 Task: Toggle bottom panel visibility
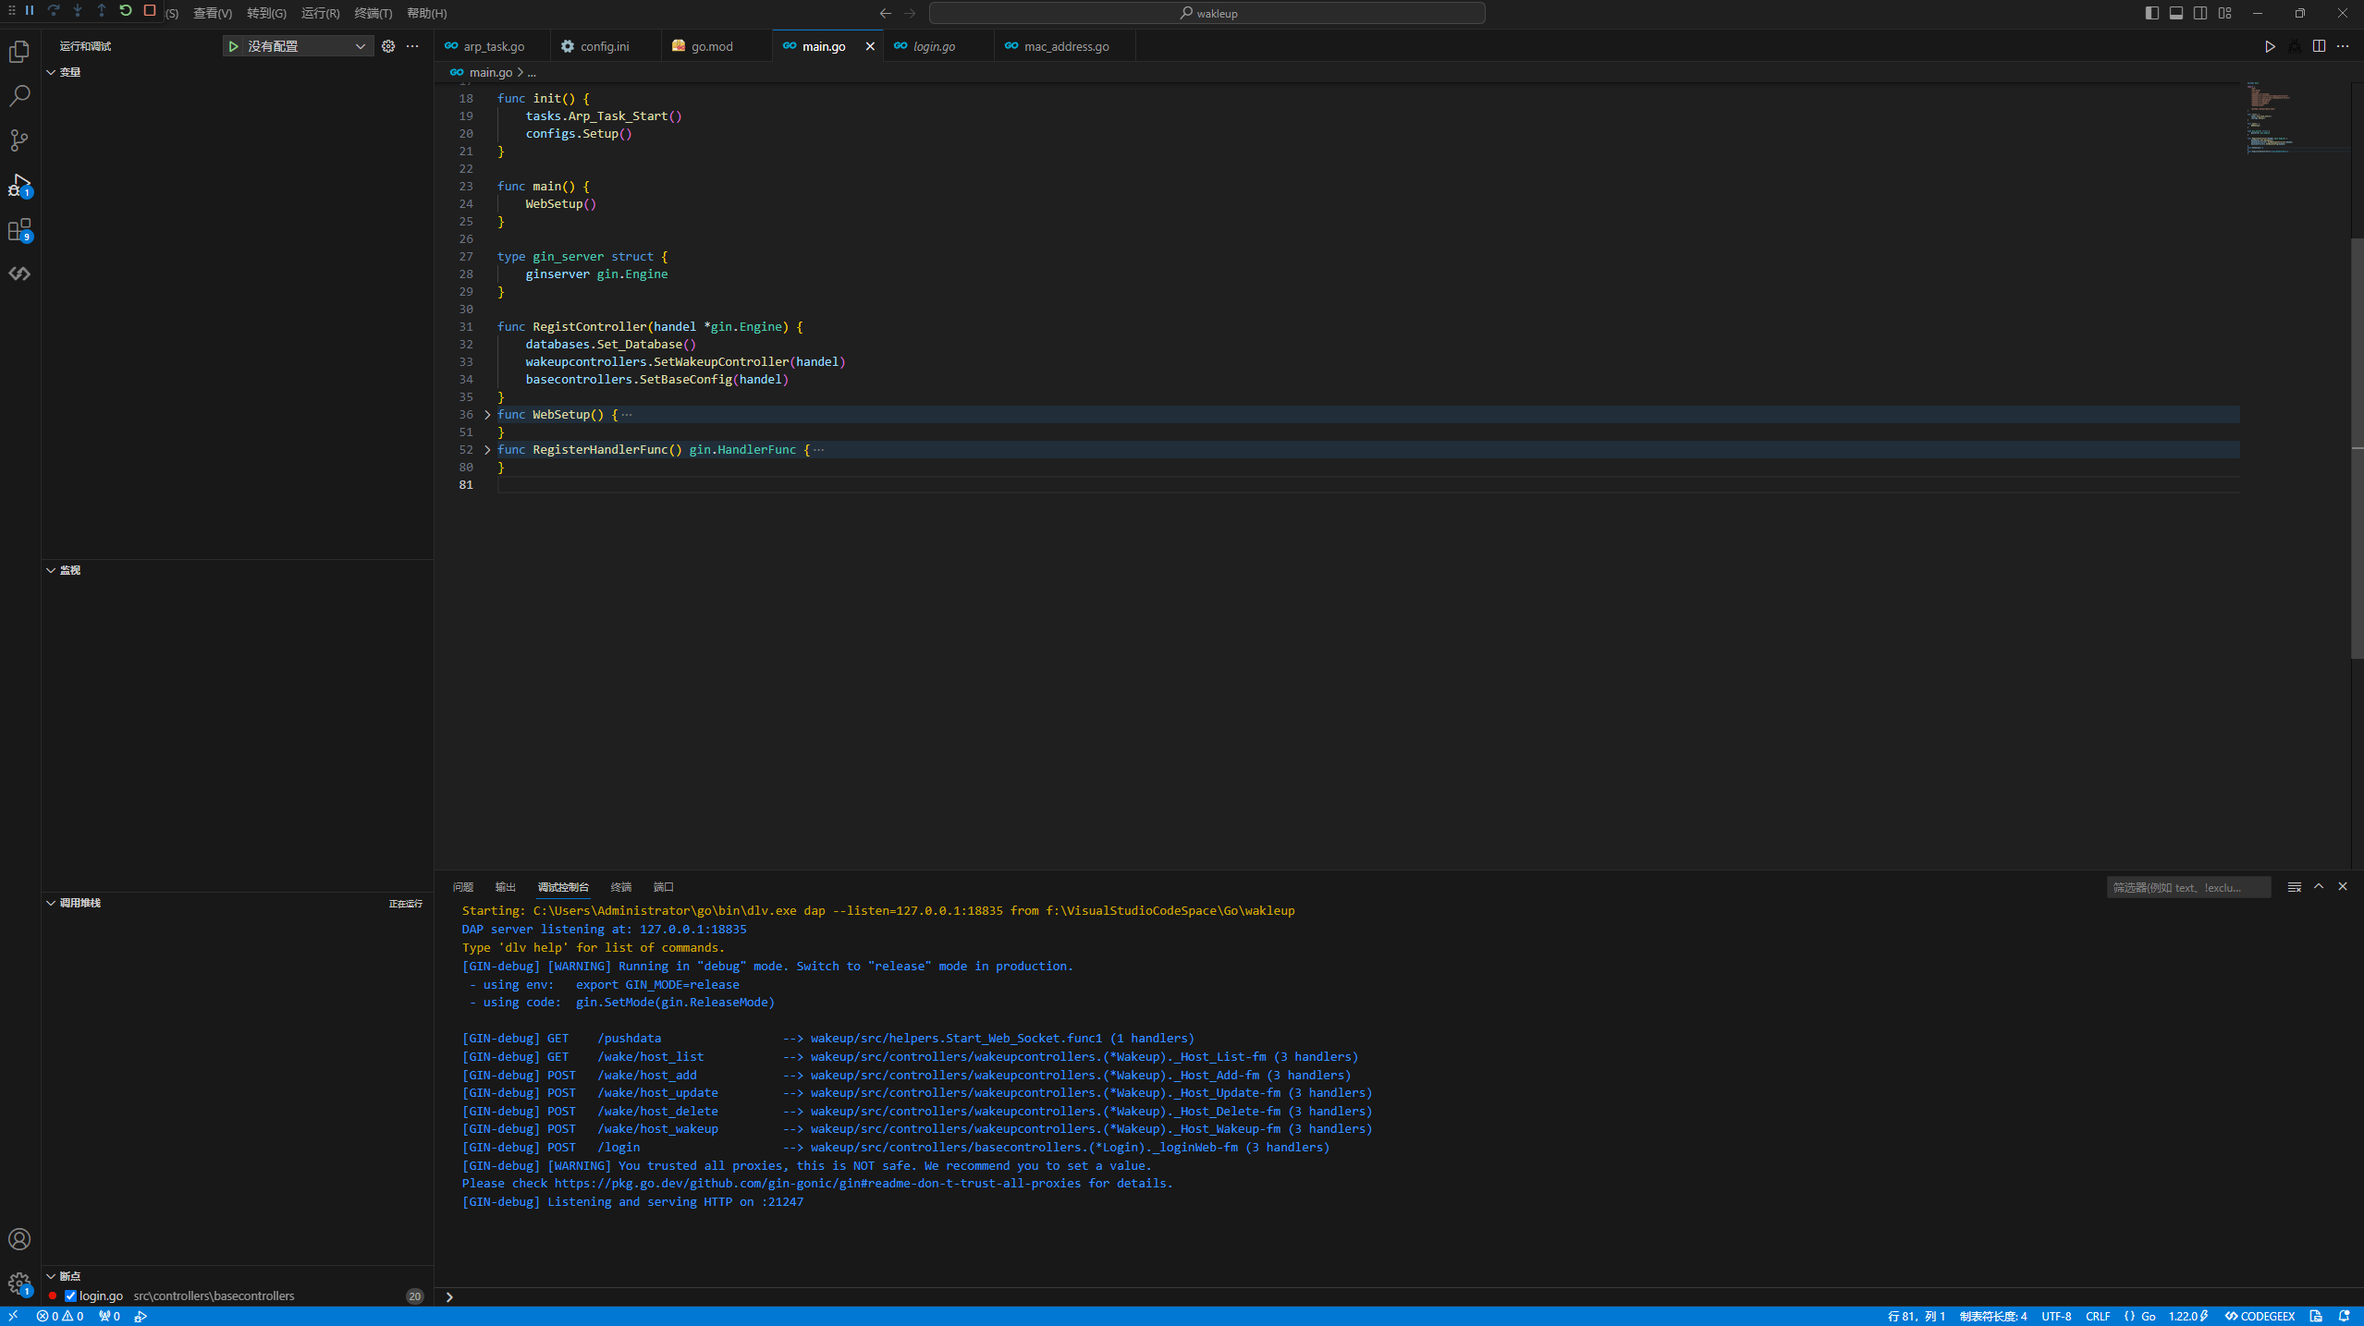[x=2176, y=13]
